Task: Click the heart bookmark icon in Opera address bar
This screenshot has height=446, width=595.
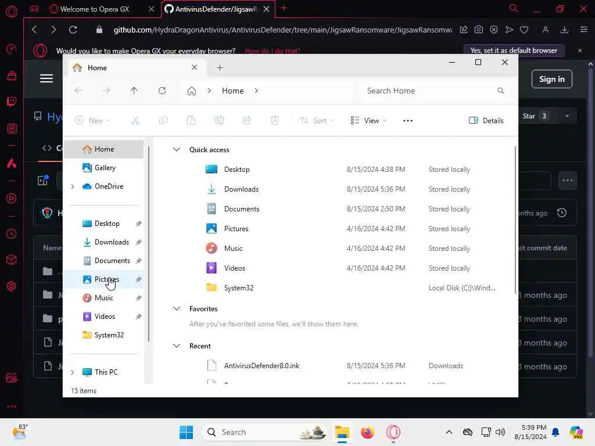Action: [524, 30]
